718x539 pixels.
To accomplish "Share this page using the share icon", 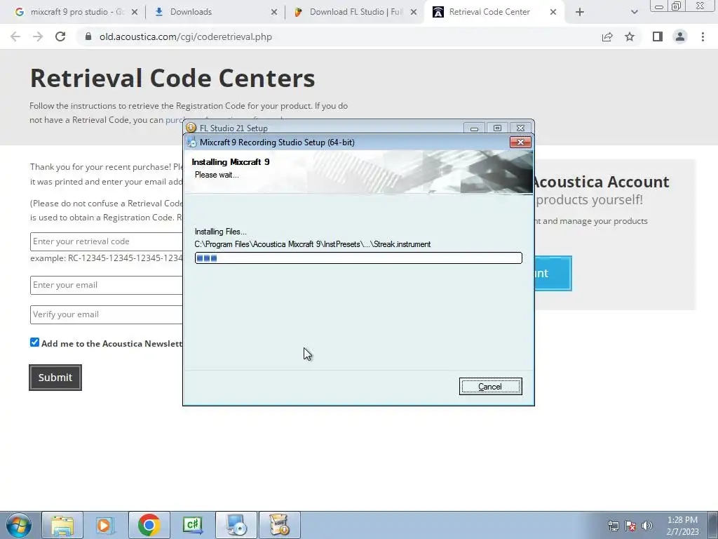I will [x=607, y=36].
